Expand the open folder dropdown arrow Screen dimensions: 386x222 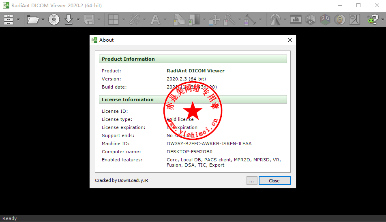pyautogui.click(x=43, y=19)
